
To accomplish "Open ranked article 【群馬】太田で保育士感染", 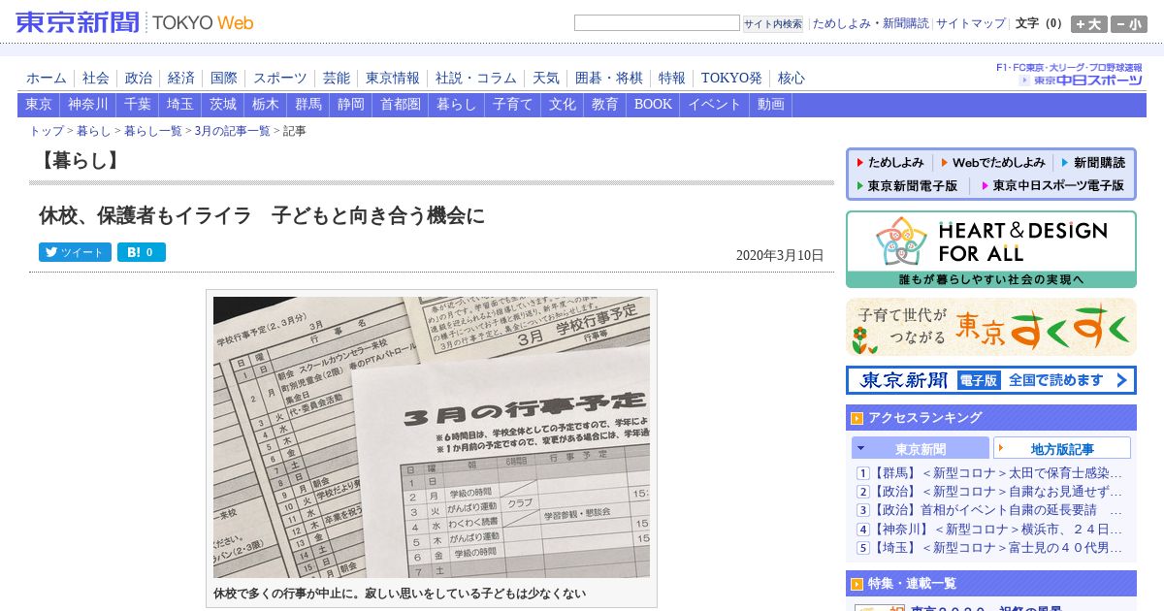I will 997,473.
